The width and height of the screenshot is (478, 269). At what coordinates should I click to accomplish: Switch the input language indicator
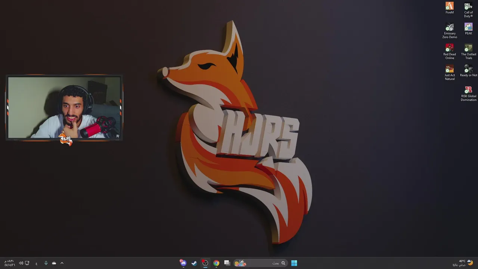click(x=37, y=263)
